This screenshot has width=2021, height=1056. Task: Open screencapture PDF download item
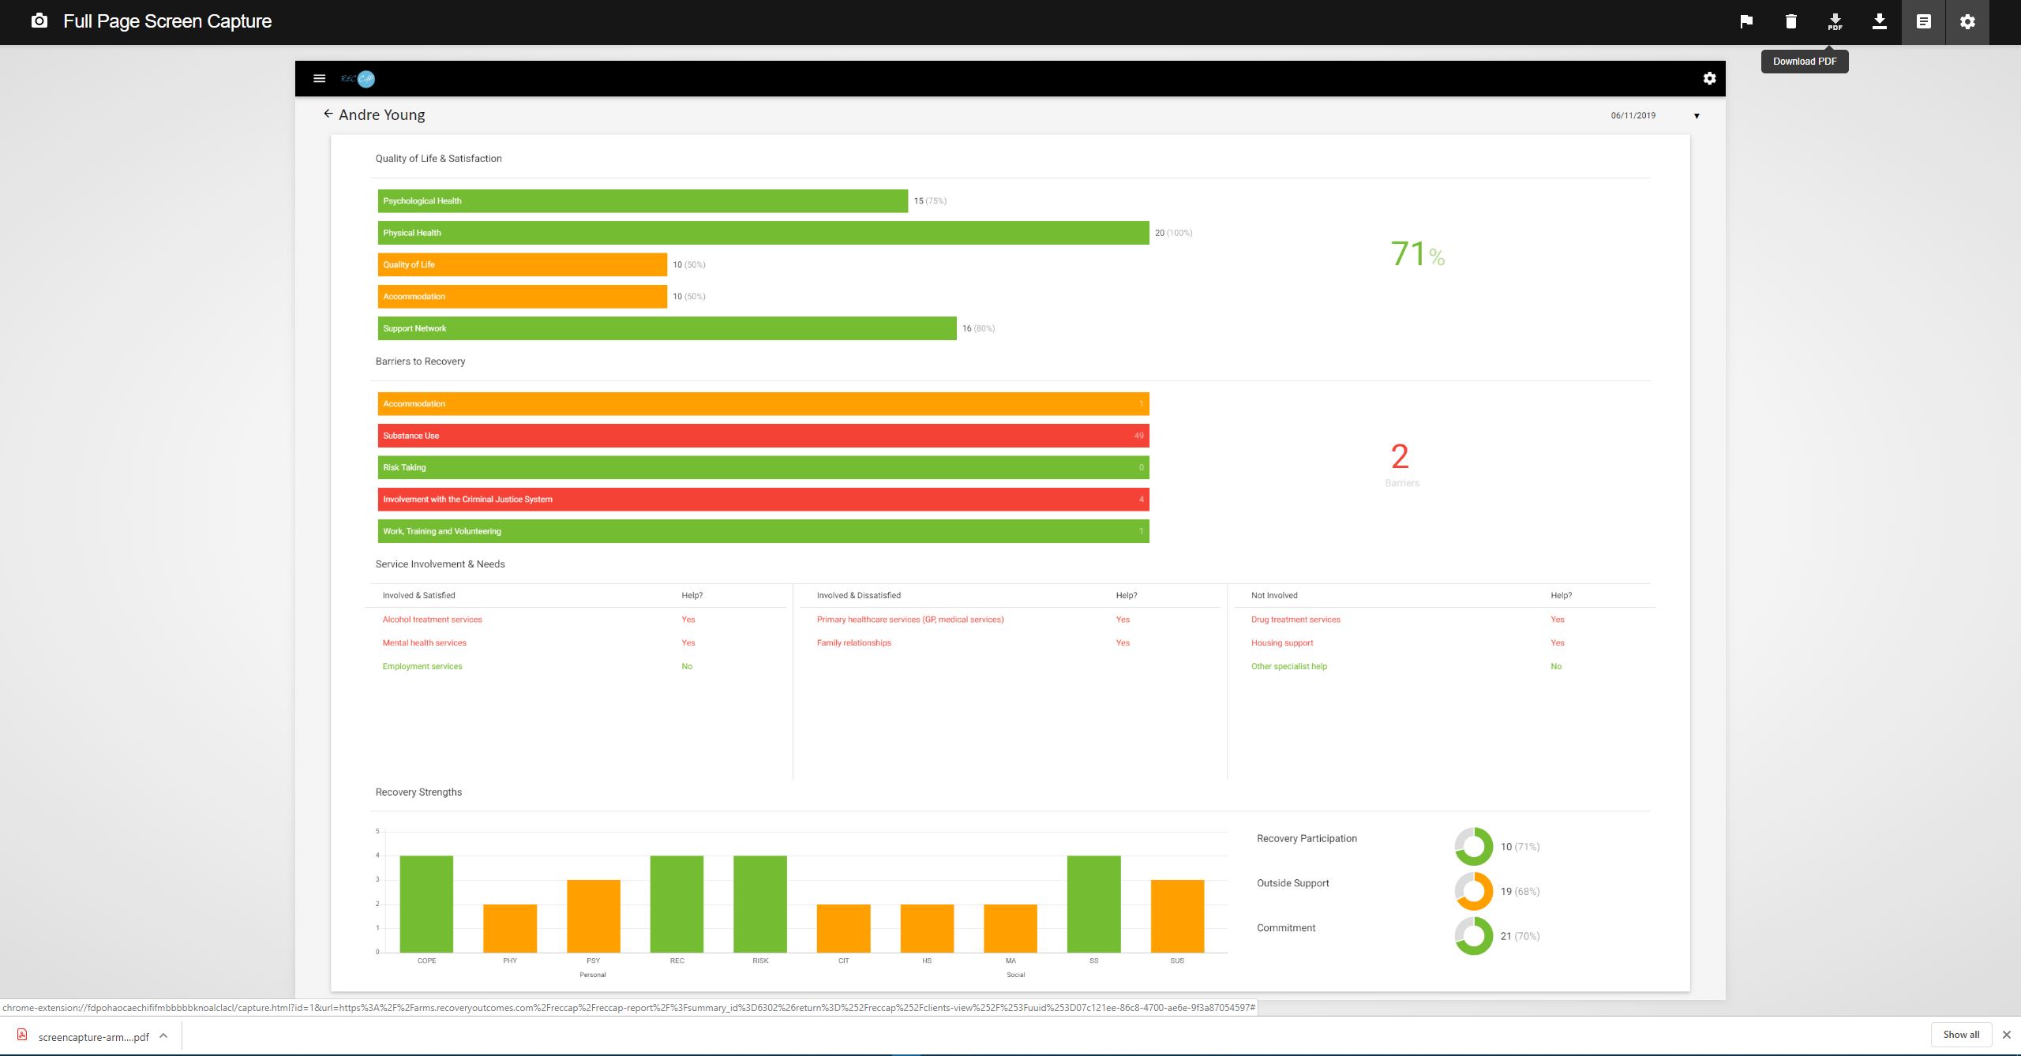[92, 1037]
